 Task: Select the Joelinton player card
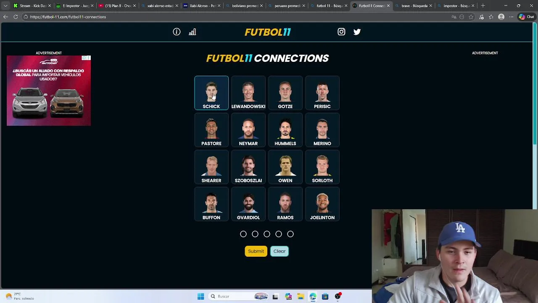pyautogui.click(x=322, y=204)
